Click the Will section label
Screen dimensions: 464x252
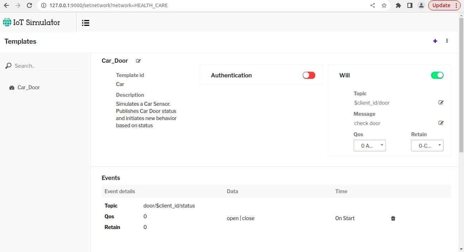[345, 75]
